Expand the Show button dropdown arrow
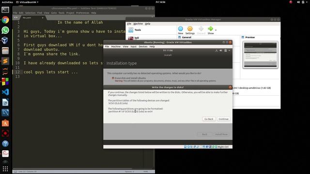Screen dimensions: 310x174 pyautogui.click(x=216, y=30)
